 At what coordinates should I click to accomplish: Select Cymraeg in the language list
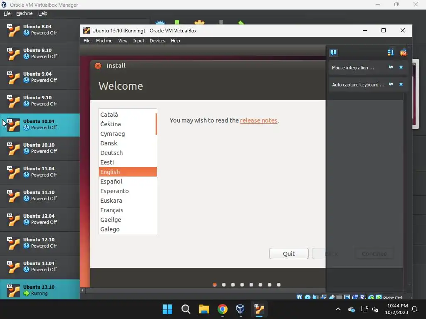pos(128,134)
